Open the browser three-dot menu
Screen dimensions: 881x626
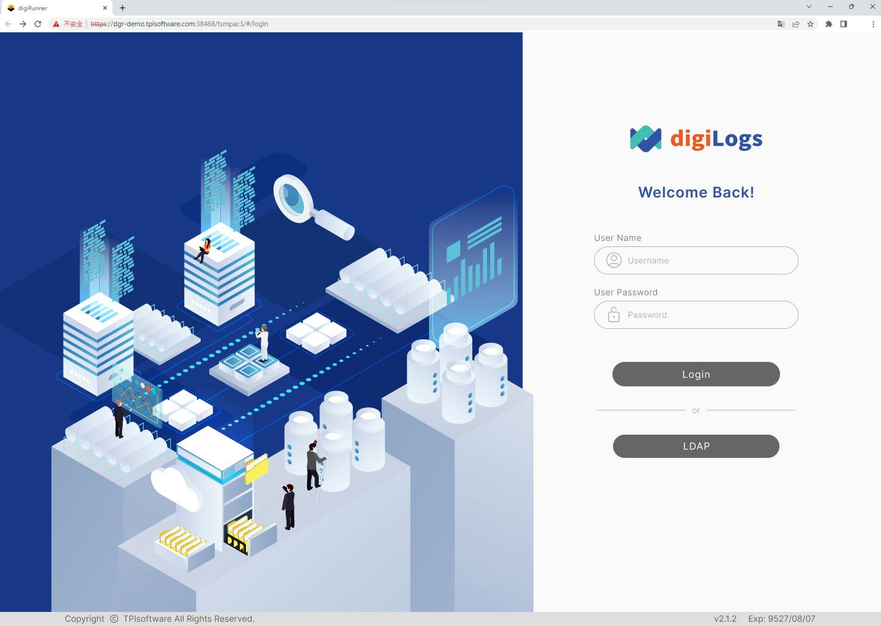(x=874, y=24)
